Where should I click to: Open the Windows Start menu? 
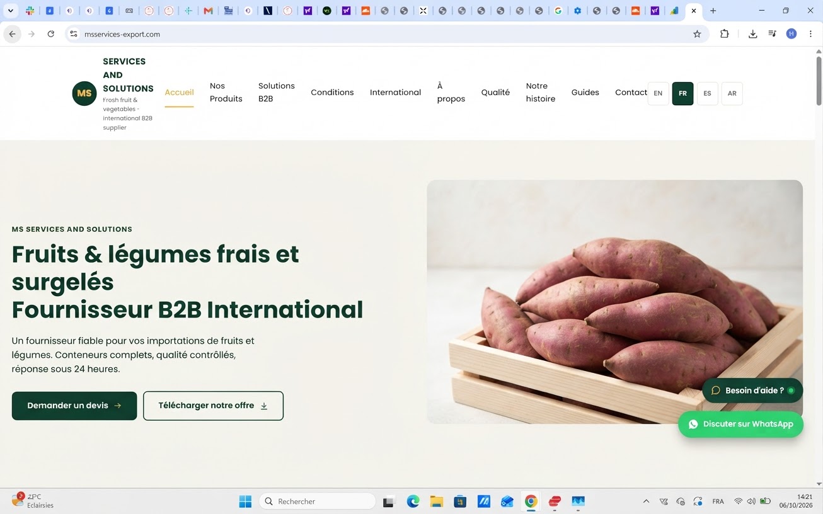[245, 501]
